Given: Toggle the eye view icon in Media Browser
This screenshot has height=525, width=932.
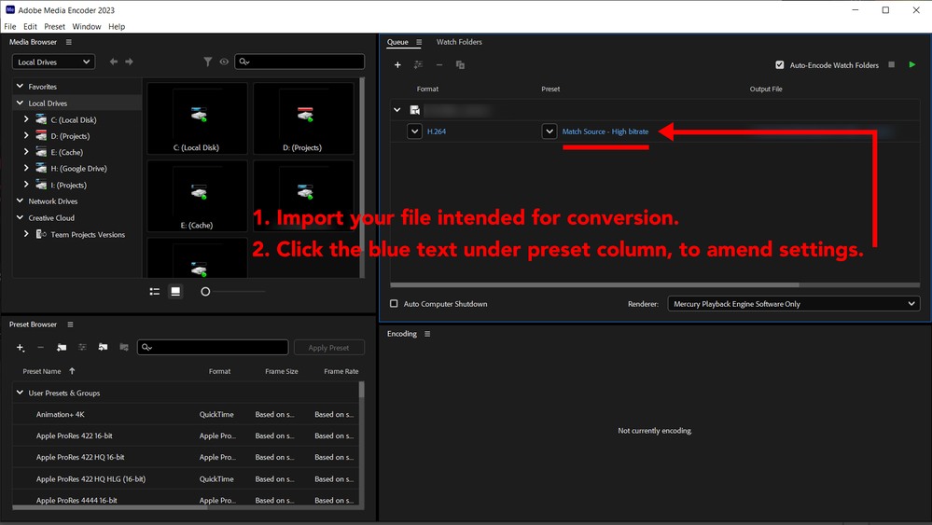Looking at the screenshot, I should pos(224,62).
